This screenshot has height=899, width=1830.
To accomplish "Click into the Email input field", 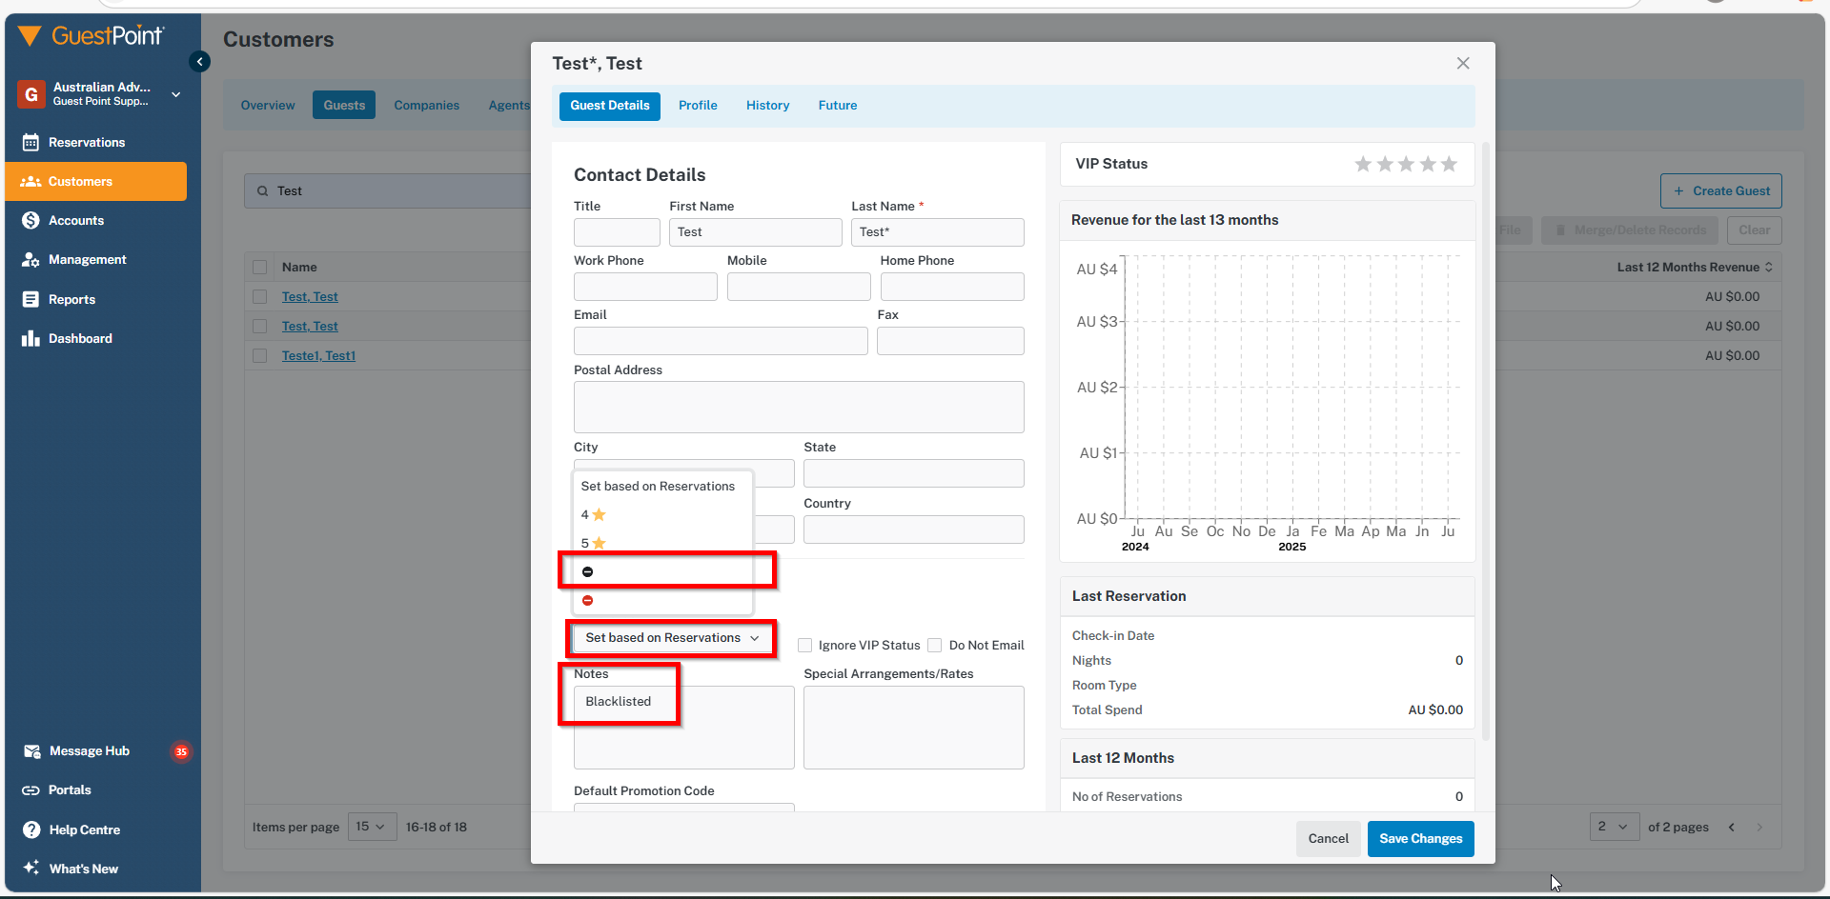I will coord(721,341).
